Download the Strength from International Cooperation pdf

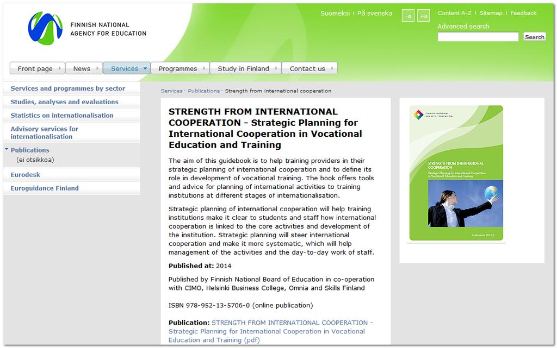(270, 331)
